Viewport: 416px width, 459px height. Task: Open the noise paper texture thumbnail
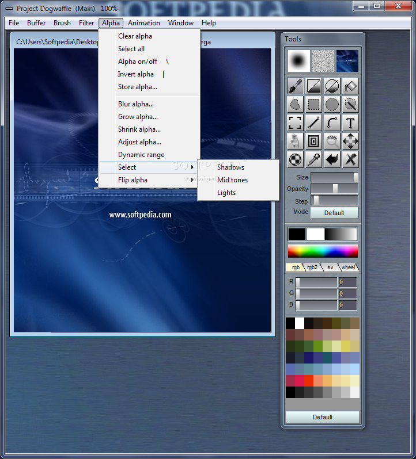pyautogui.click(x=323, y=61)
